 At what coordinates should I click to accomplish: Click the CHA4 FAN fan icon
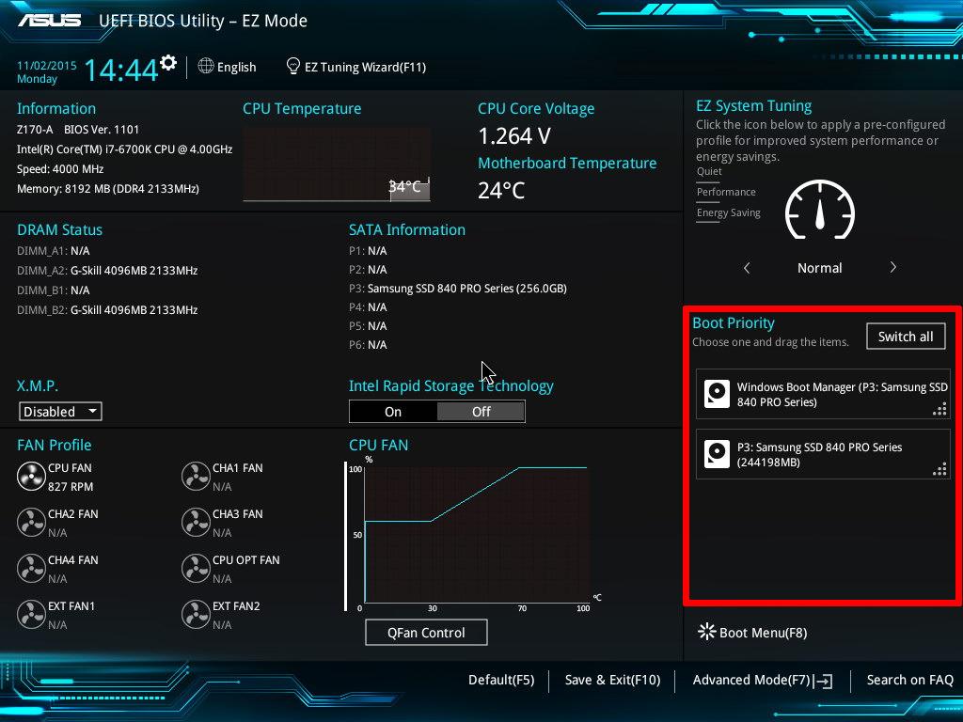pyautogui.click(x=31, y=569)
